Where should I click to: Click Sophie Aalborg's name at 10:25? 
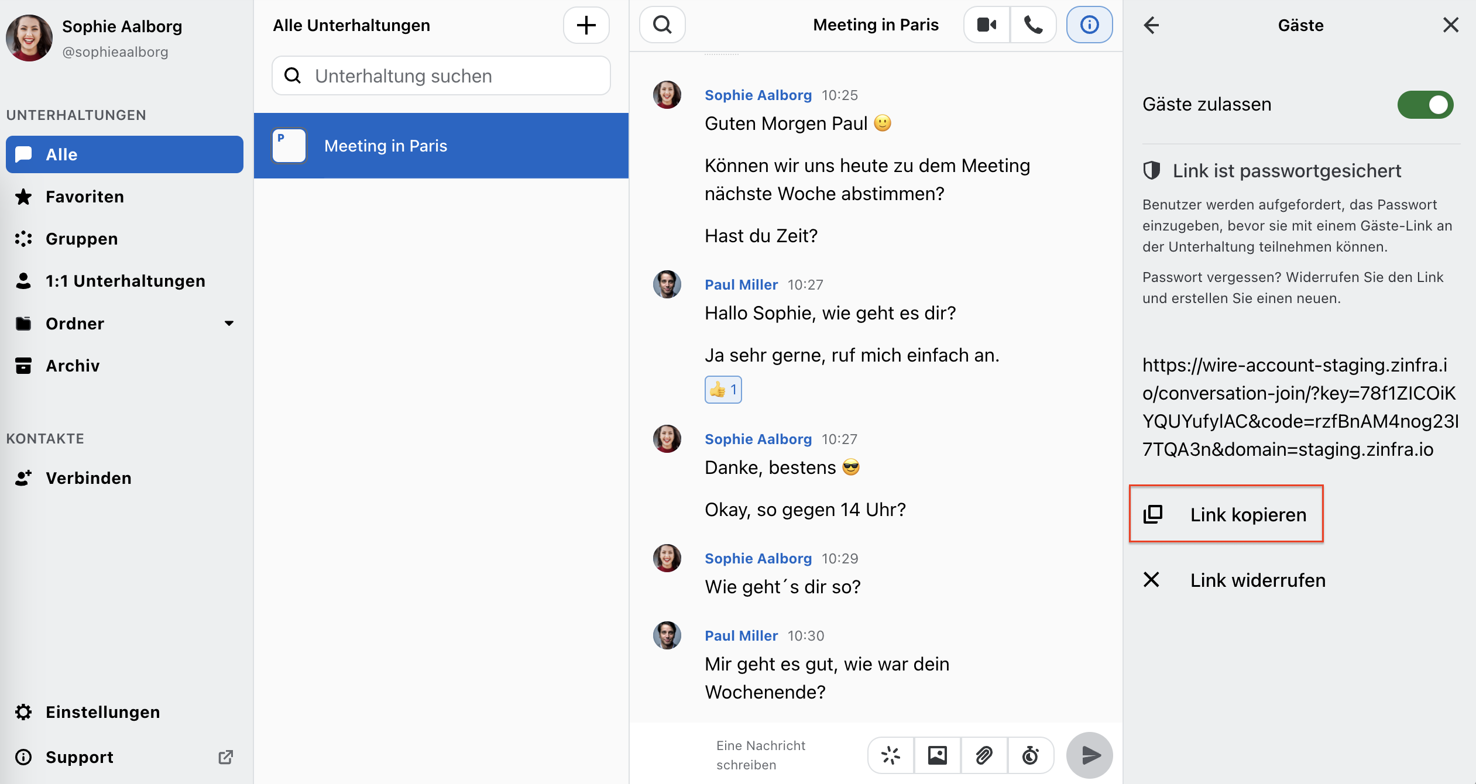758,95
